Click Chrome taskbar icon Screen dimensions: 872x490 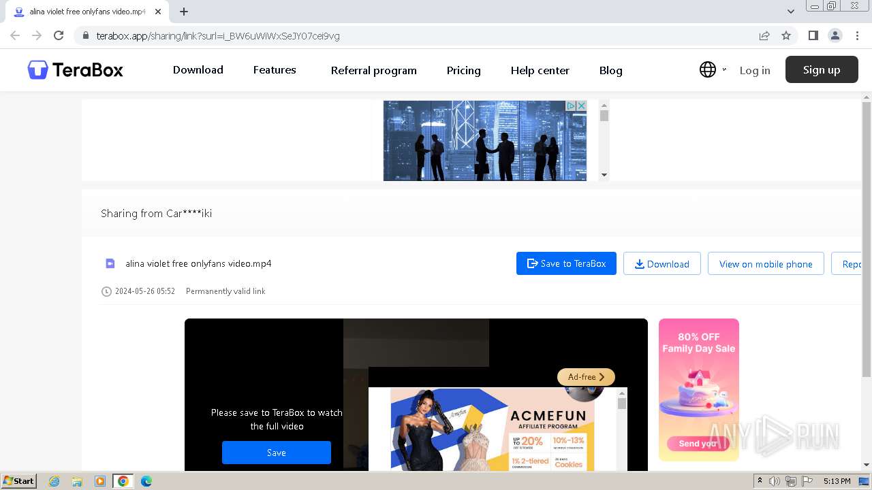point(123,481)
